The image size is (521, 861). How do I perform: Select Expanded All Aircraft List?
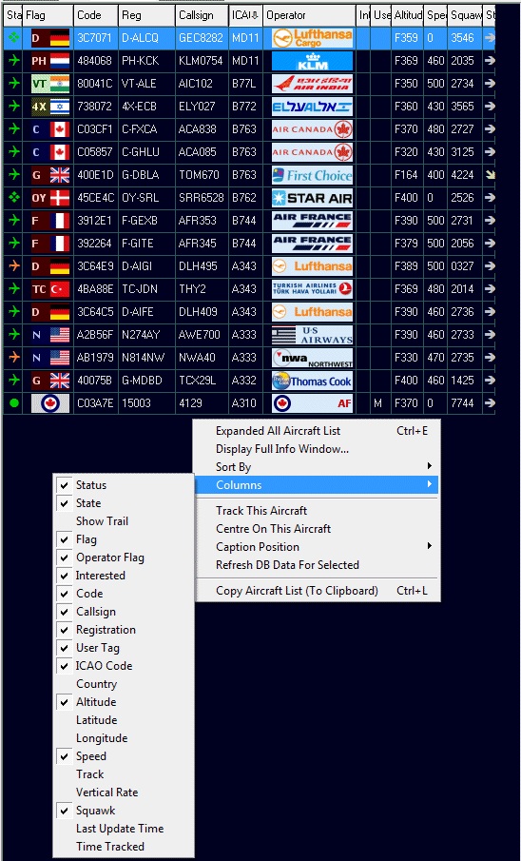318,431
